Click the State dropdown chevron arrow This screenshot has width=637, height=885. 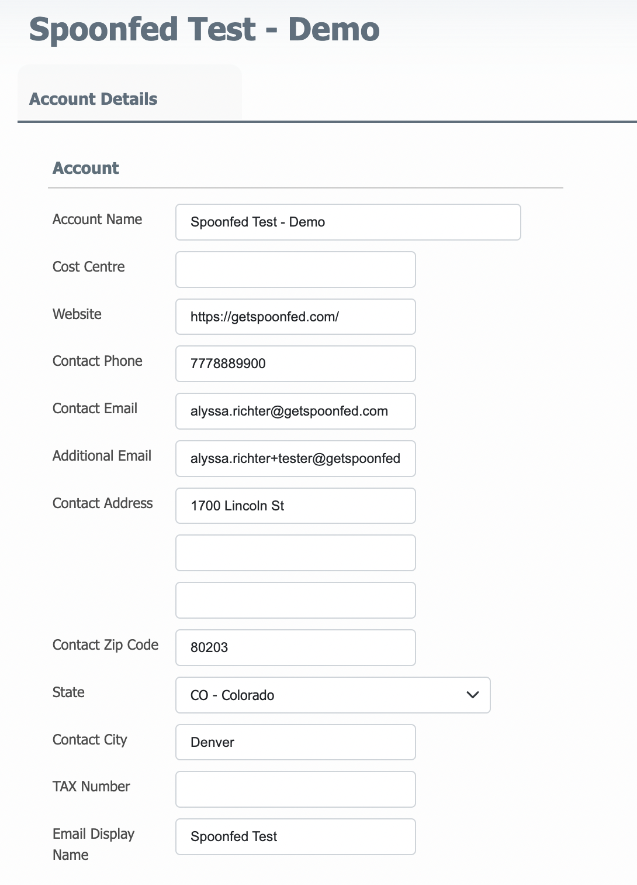pyautogui.click(x=473, y=695)
